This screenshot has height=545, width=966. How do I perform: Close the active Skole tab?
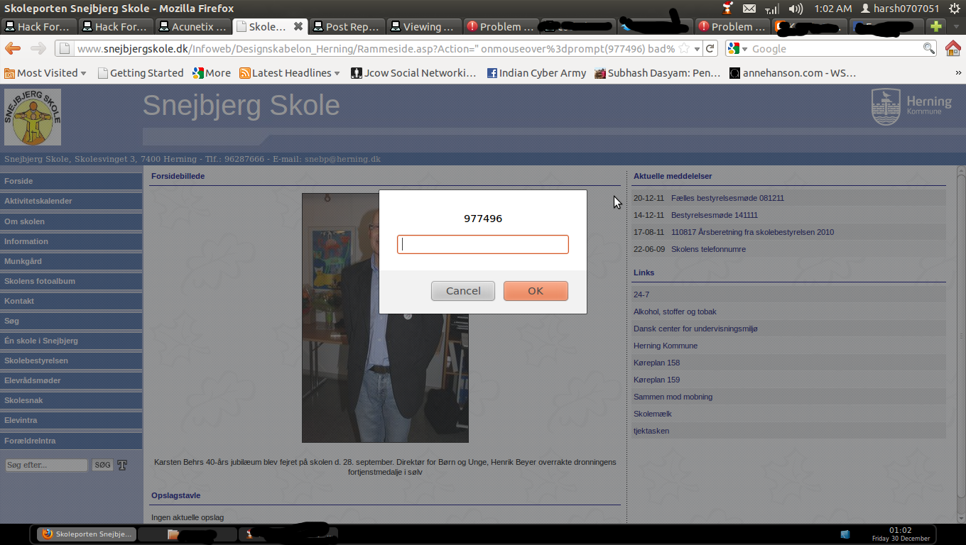pyautogui.click(x=298, y=26)
